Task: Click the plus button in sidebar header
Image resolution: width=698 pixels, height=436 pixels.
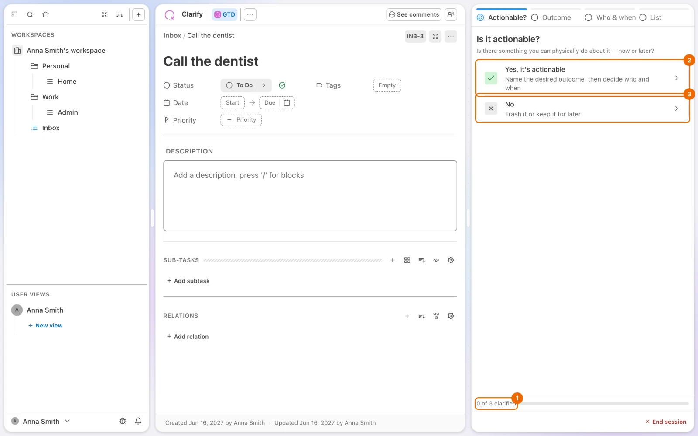Action: click(x=138, y=14)
